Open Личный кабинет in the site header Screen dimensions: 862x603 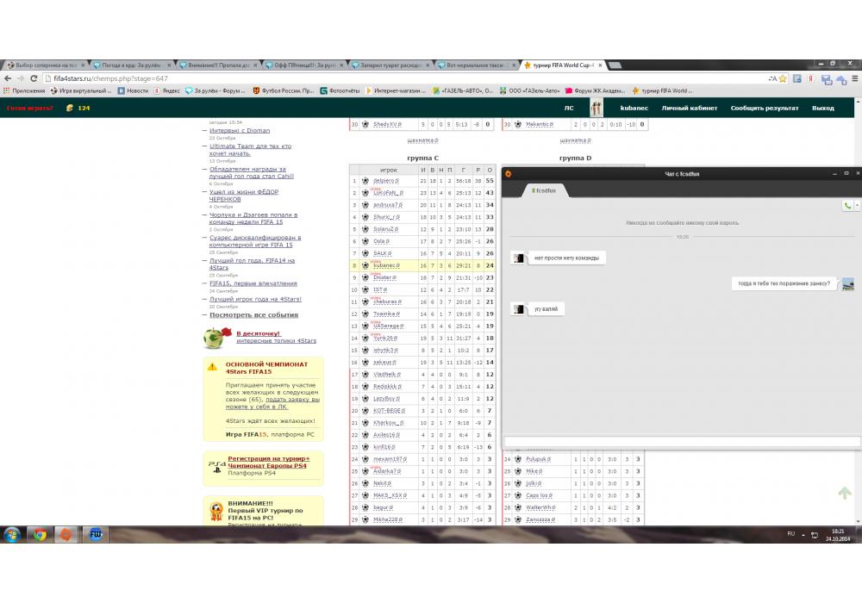pos(689,109)
